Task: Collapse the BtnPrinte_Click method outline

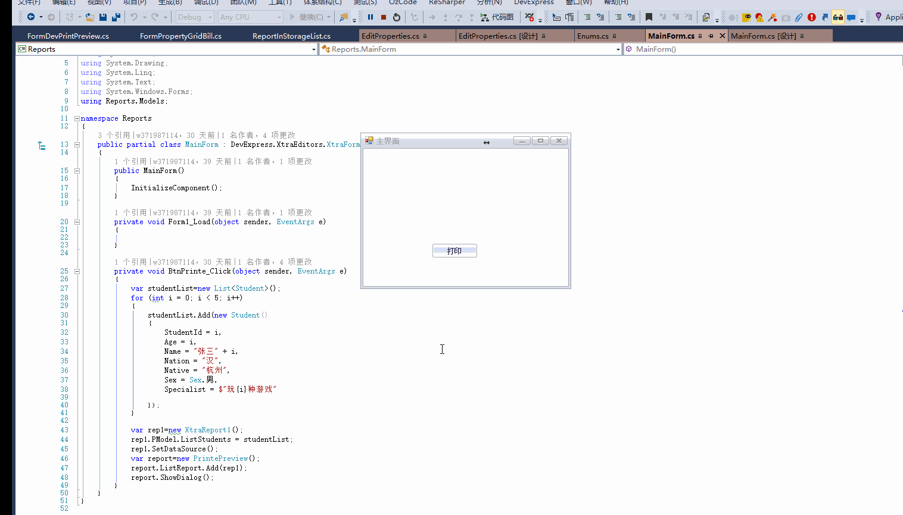Action: click(x=77, y=271)
